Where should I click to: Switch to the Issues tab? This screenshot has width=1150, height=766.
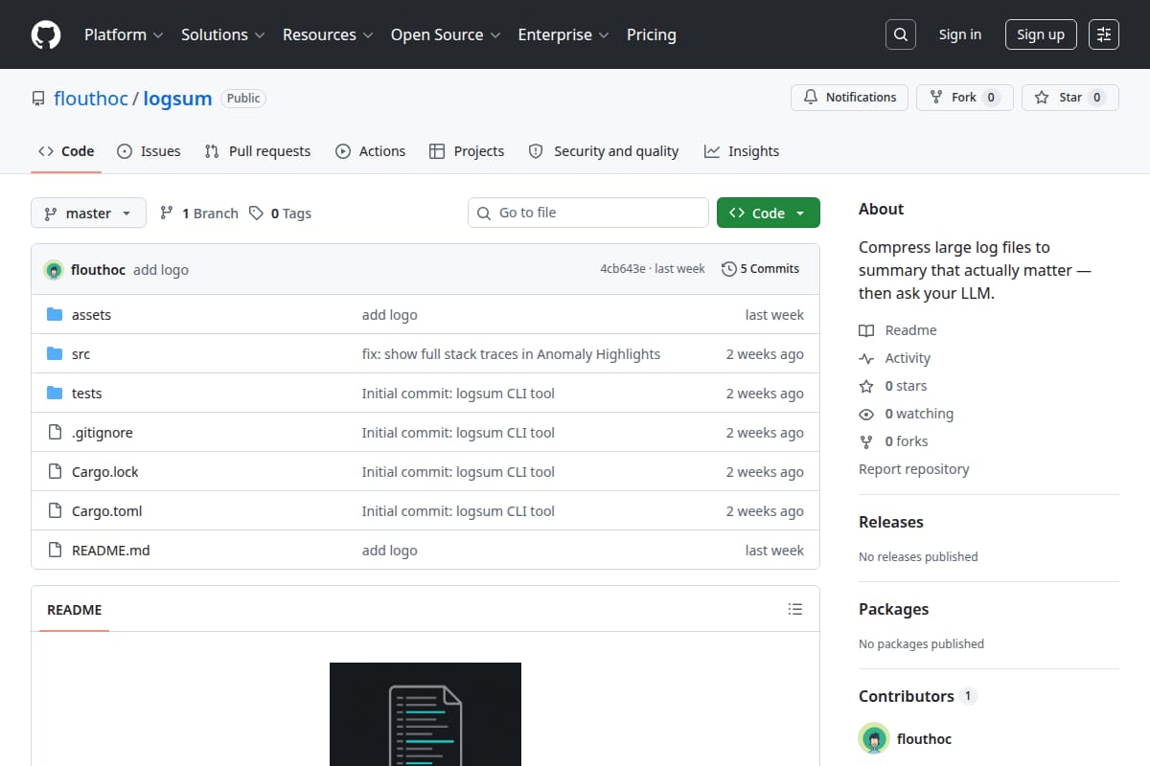coord(149,151)
